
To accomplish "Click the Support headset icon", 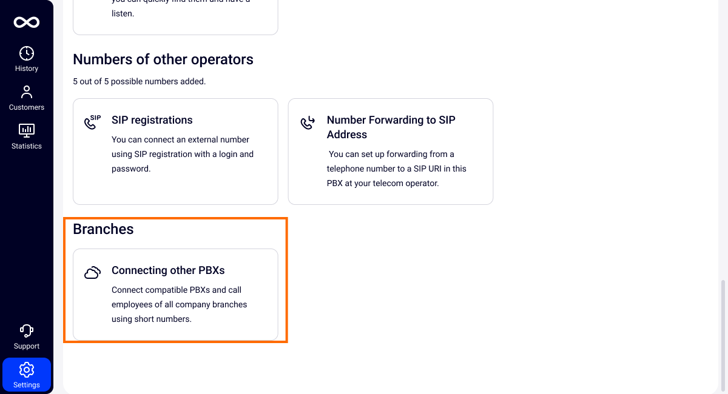I will click(27, 331).
